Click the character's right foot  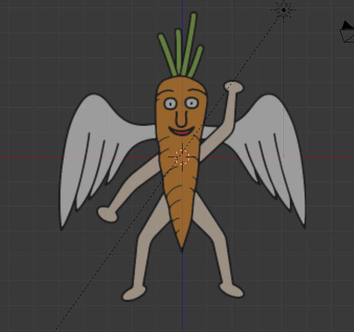pos(231,291)
